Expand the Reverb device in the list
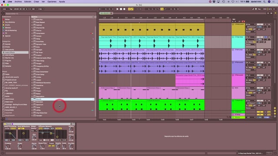278x156 pixels. click(x=32, y=99)
